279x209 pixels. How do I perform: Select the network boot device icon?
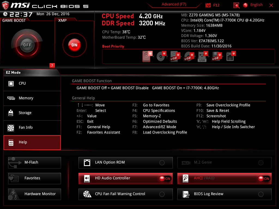[x=231, y=56]
